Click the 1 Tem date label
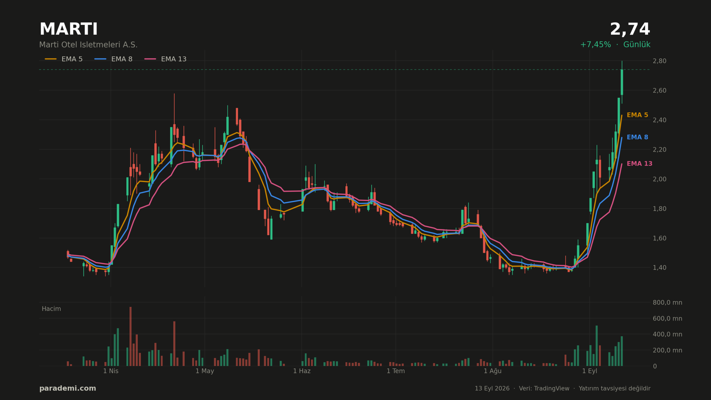This screenshot has height=400, width=711. [x=395, y=371]
